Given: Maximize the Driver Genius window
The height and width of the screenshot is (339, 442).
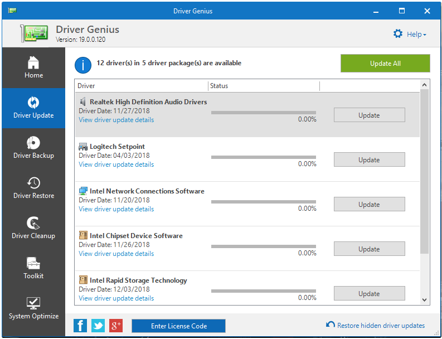Looking at the screenshot, I should (402, 11).
